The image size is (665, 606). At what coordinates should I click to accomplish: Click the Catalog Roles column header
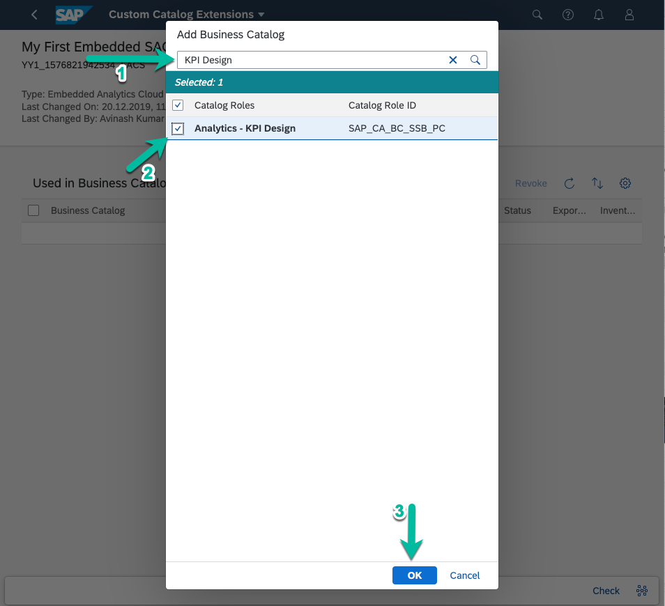[224, 105]
